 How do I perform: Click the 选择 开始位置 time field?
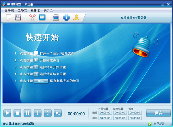[x=105, y=113]
